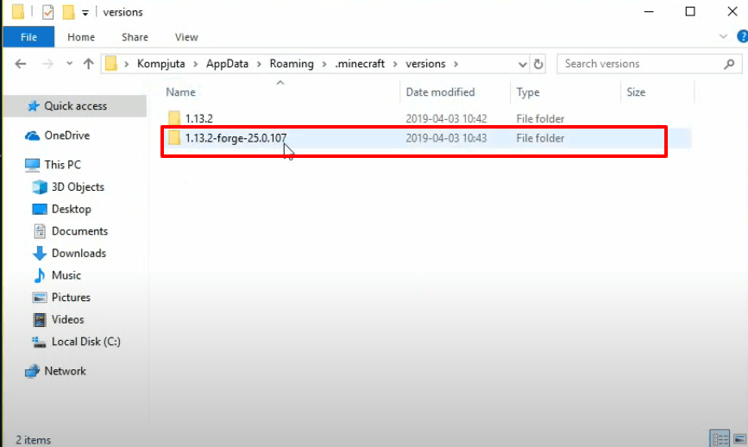Select the 1.13.2-forge-25.0.107 folder
Viewport: 748px width, 447px height.
236,138
